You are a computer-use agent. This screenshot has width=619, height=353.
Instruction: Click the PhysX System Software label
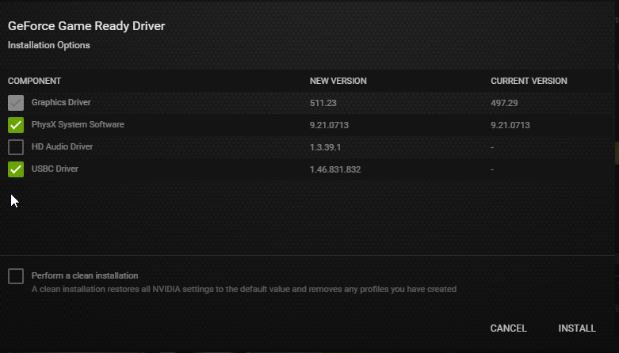[x=78, y=124]
